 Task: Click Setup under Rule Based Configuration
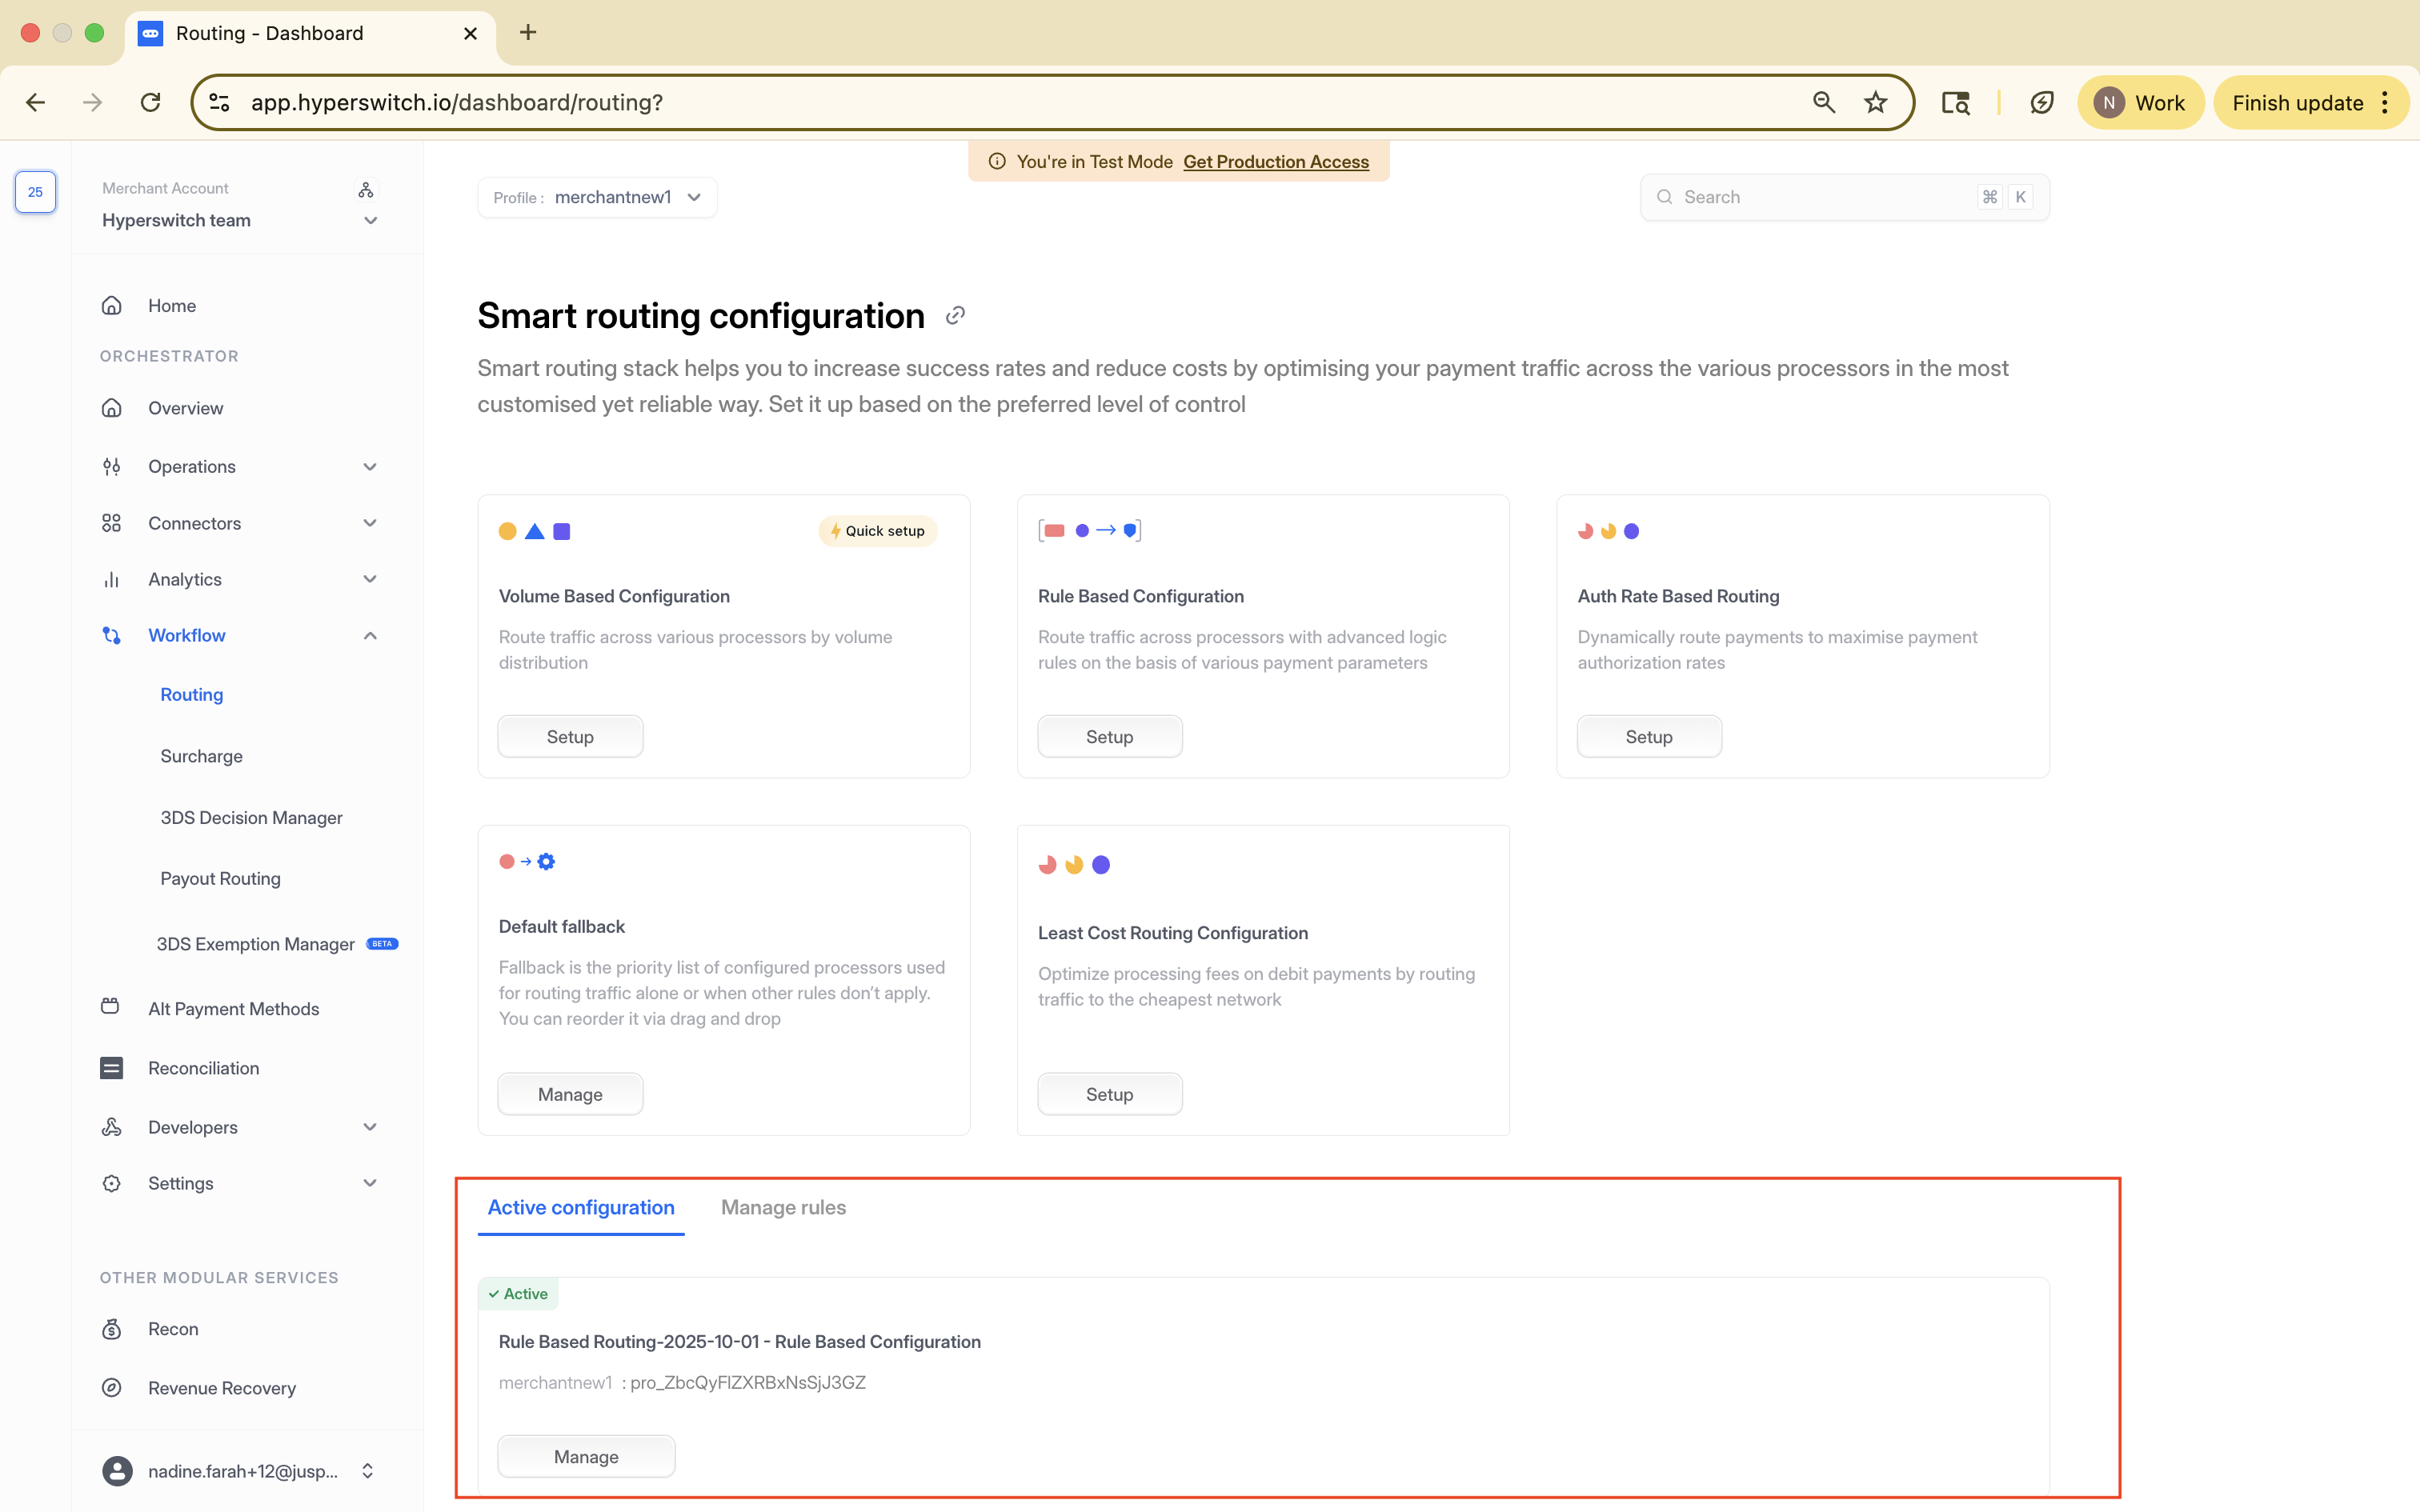[x=1109, y=737]
